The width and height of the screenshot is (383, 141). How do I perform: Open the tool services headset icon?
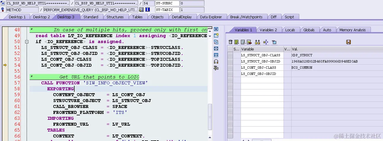pos(216,62)
